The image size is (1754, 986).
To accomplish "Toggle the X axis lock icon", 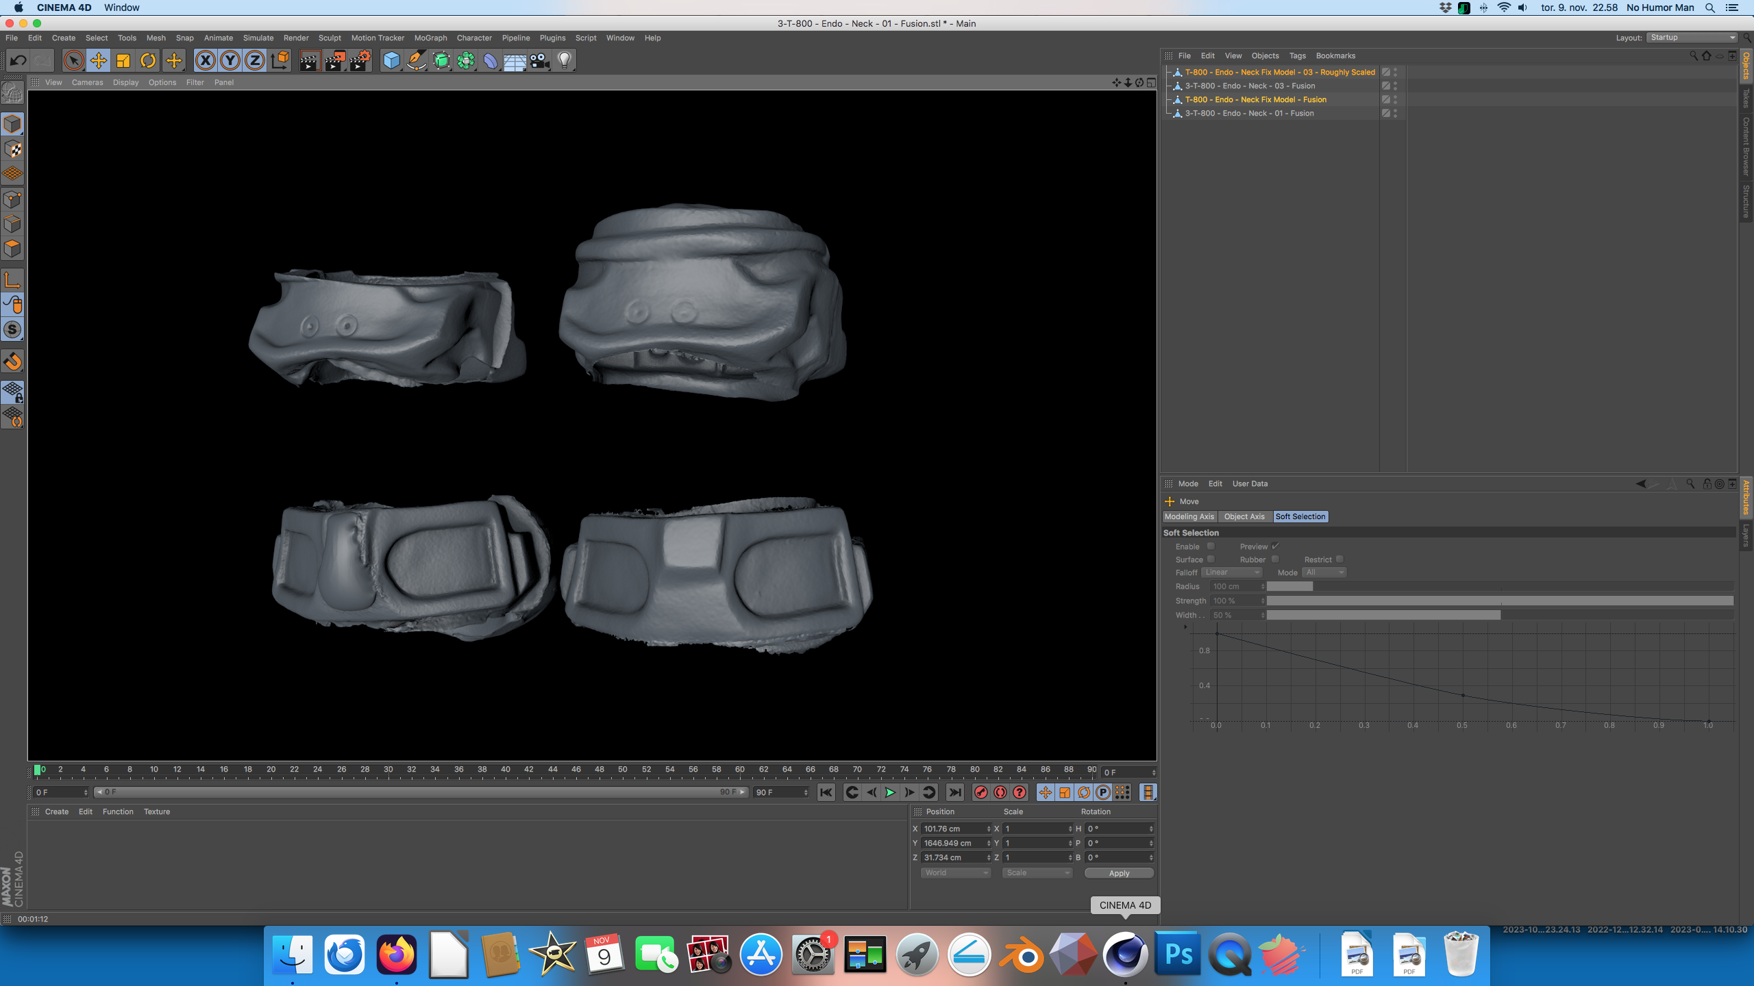I will click(x=205, y=61).
